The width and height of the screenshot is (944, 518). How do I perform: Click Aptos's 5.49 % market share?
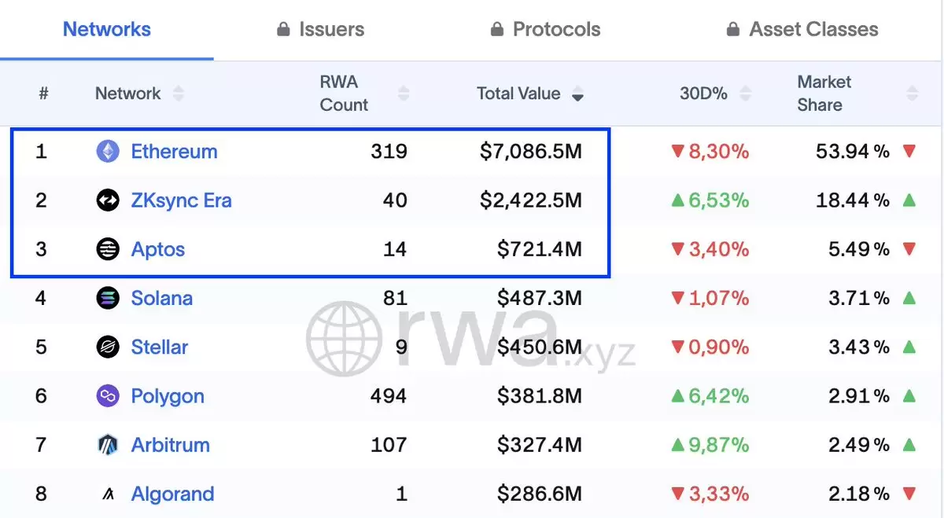pos(859,249)
